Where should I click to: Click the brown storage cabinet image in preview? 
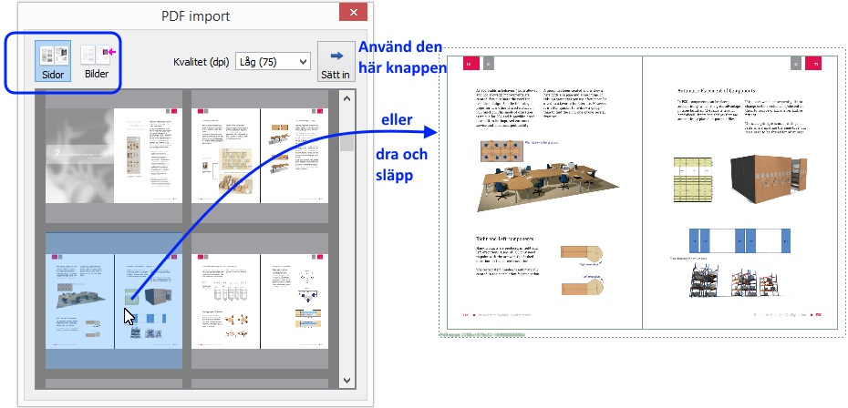coord(762,178)
